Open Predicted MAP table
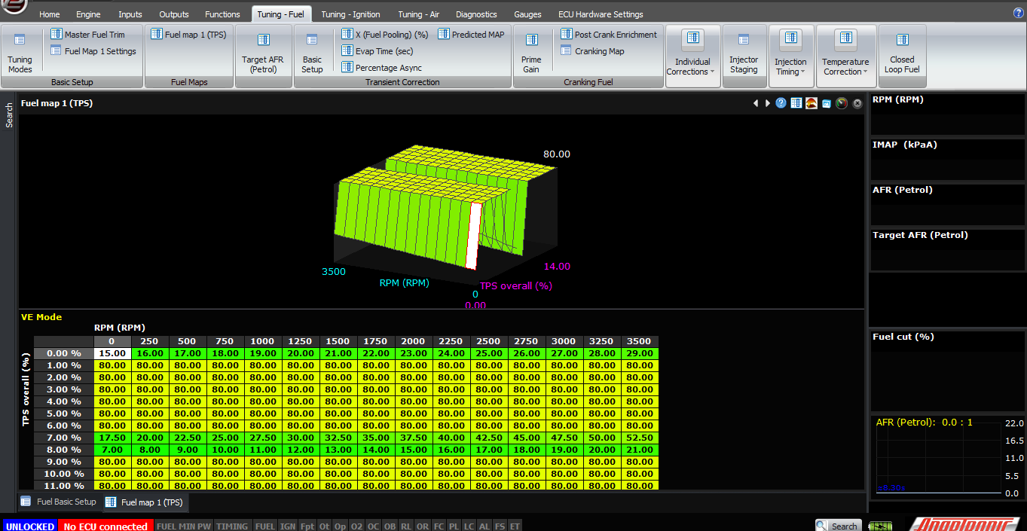The height and width of the screenshot is (531, 1027). (x=471, y=35)
